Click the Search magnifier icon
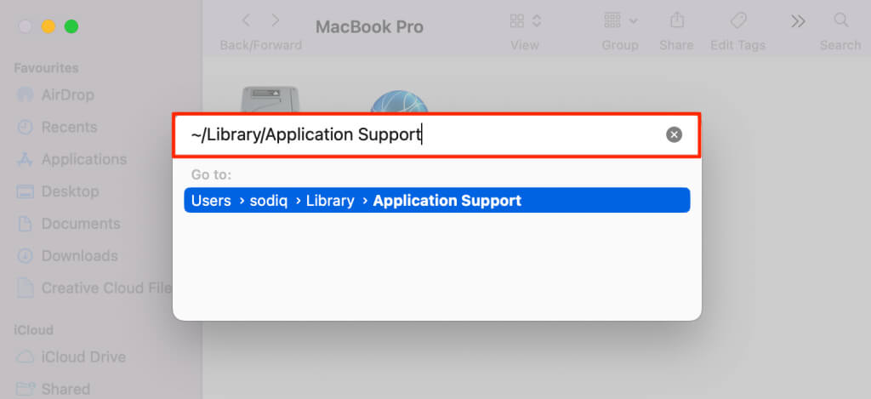 tap(840, 21)
